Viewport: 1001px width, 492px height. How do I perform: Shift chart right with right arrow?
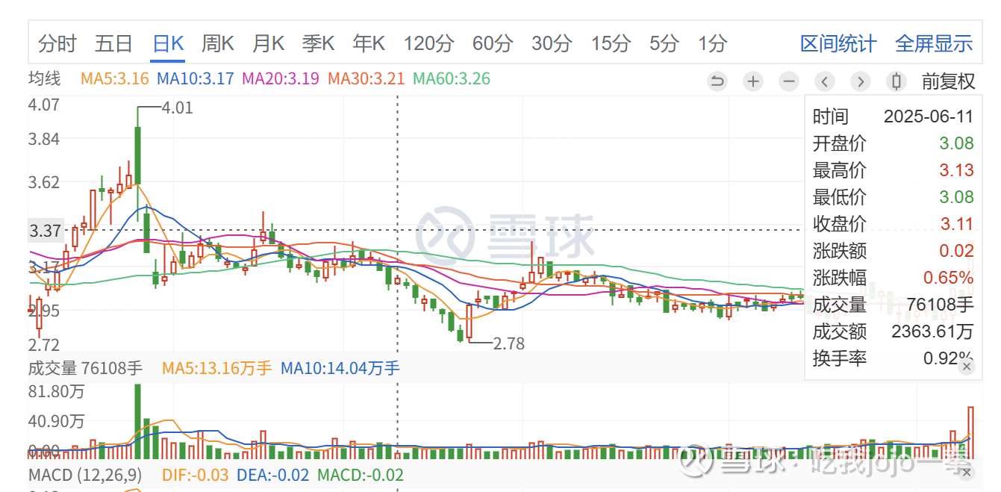tap(861, 81)
